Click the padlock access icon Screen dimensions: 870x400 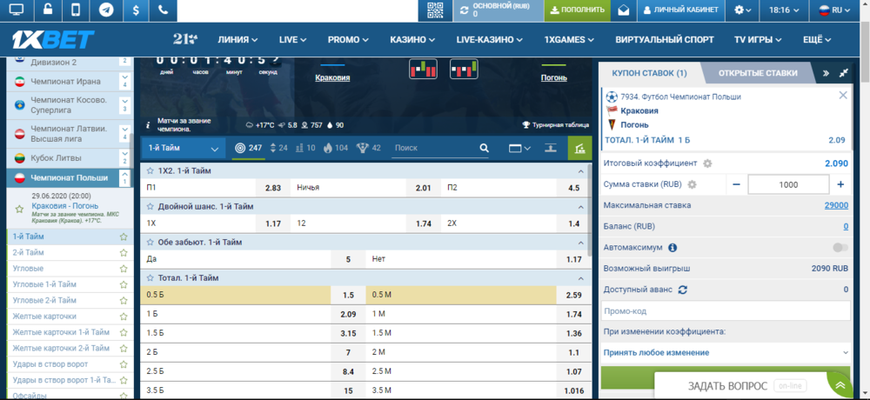point(47,10)
